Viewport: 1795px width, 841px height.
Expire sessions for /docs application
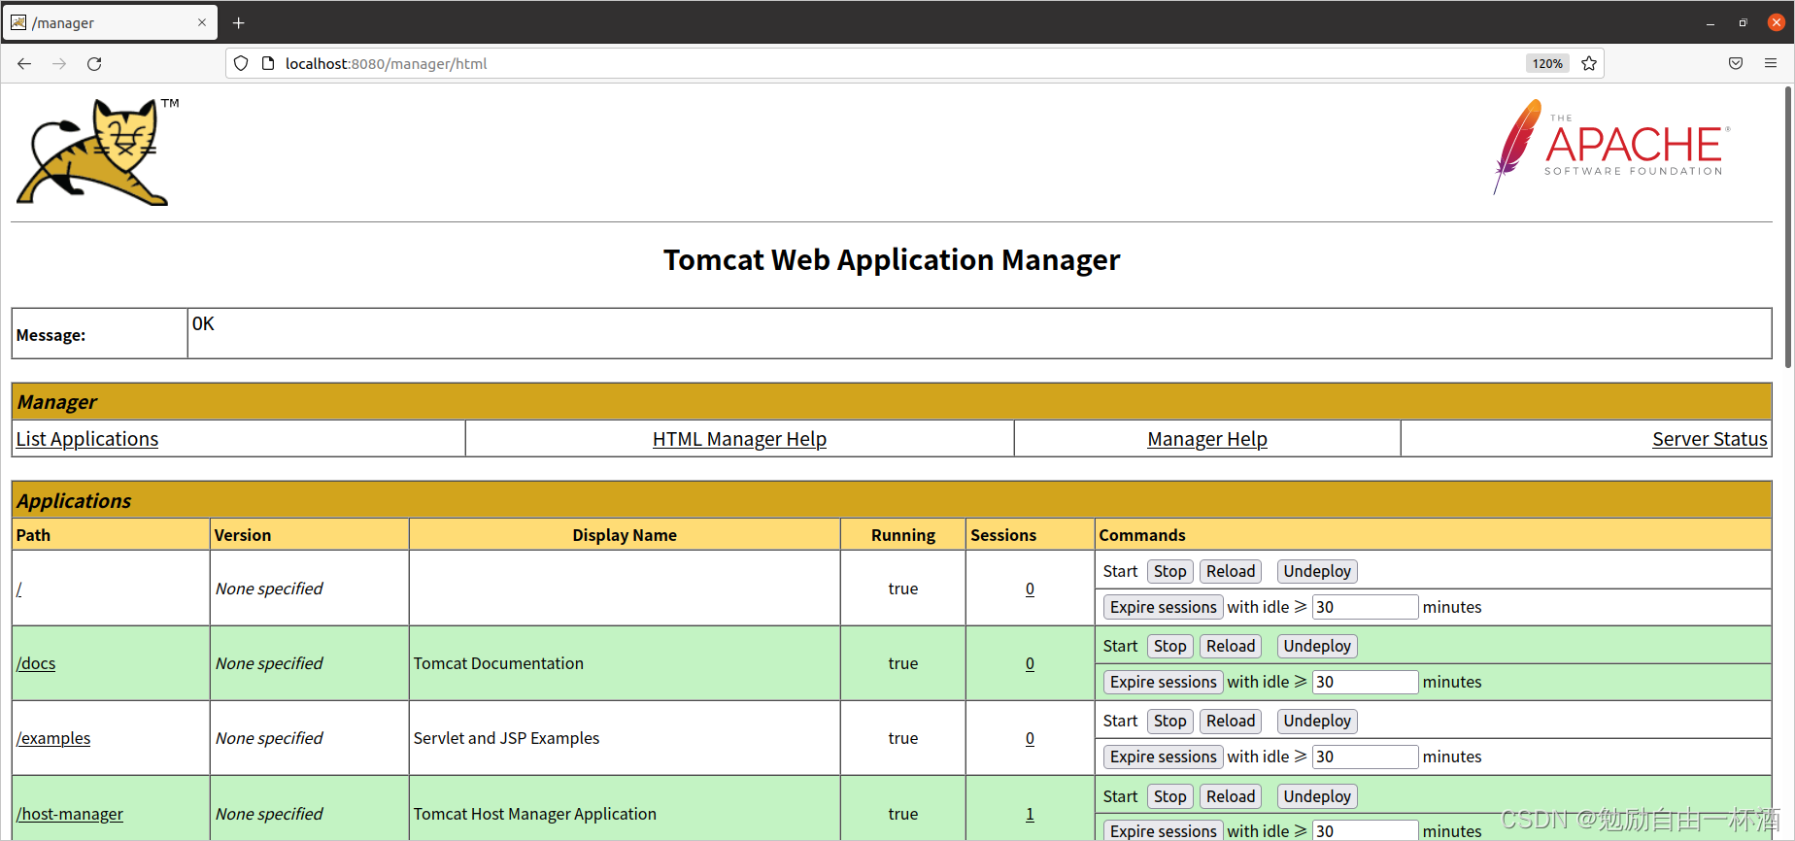(1163, 682)
